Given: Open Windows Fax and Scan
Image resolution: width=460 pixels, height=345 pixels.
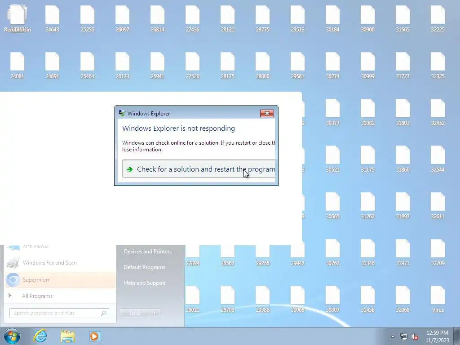Looking at the screenshot, I should coord(60,263).
